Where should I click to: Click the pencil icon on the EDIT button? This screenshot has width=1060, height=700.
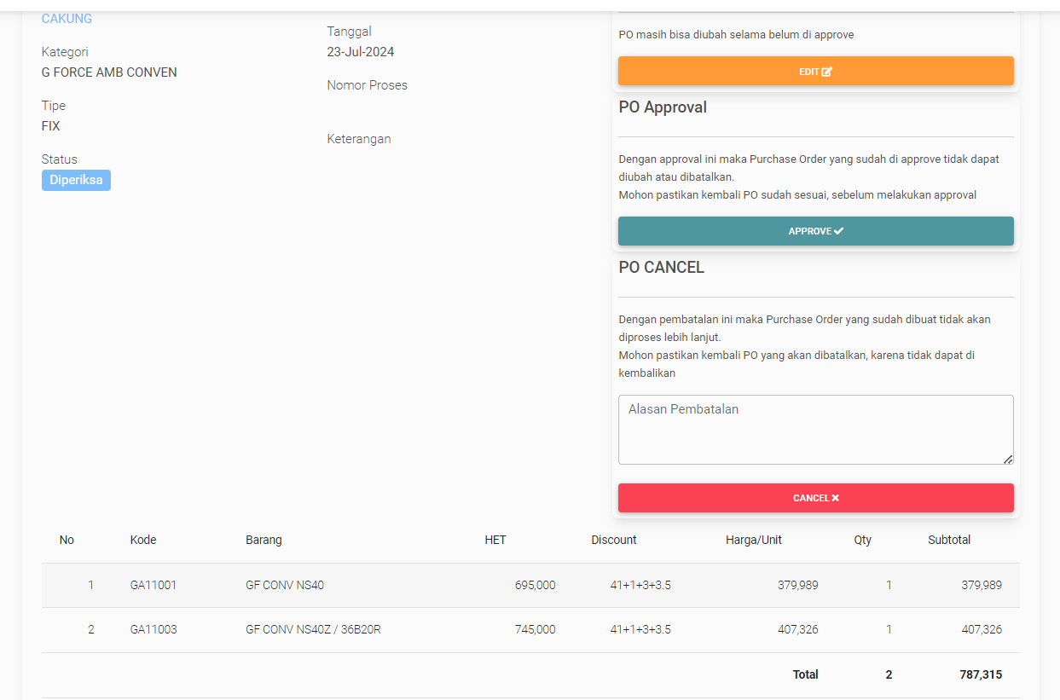[x=827, y=72]
